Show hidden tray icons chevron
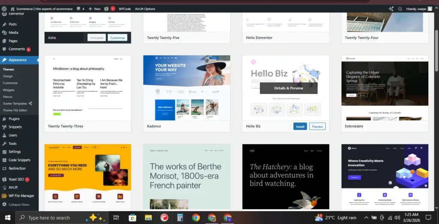 366,218
